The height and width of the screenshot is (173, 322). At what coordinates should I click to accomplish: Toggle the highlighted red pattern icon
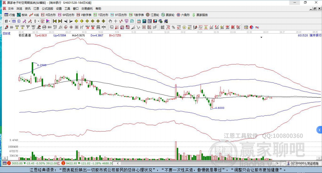click(42, 21)
